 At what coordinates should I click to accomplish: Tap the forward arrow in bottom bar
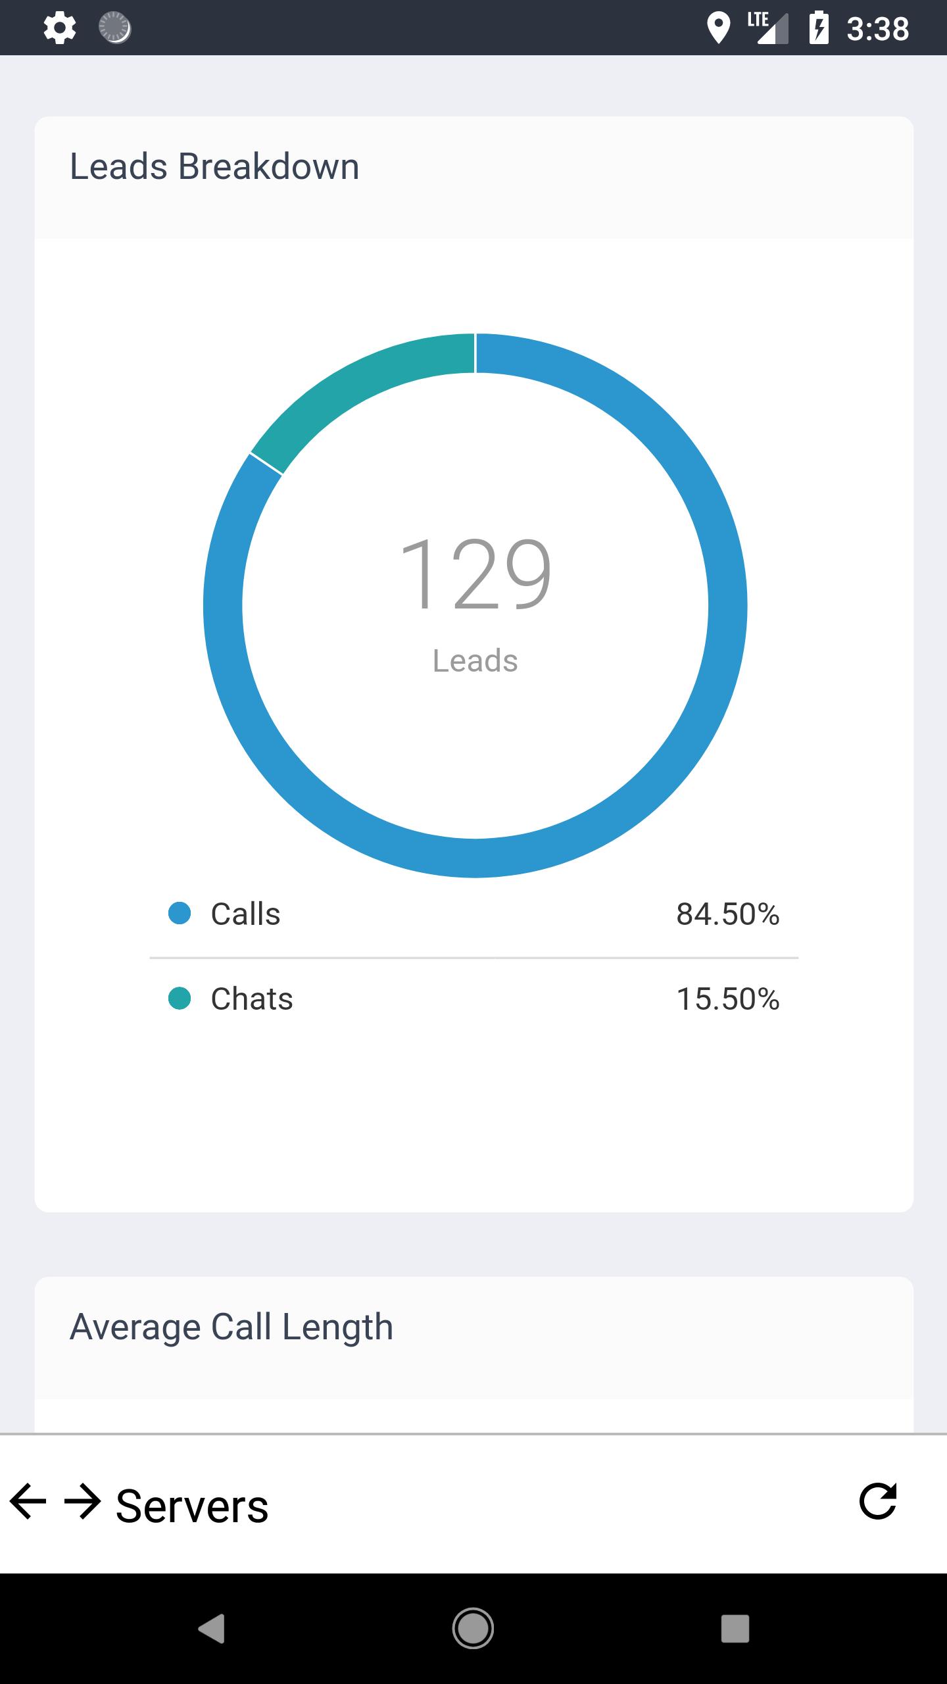tap(82, 1502)
